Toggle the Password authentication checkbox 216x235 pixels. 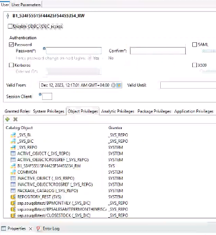coord(11,45)
